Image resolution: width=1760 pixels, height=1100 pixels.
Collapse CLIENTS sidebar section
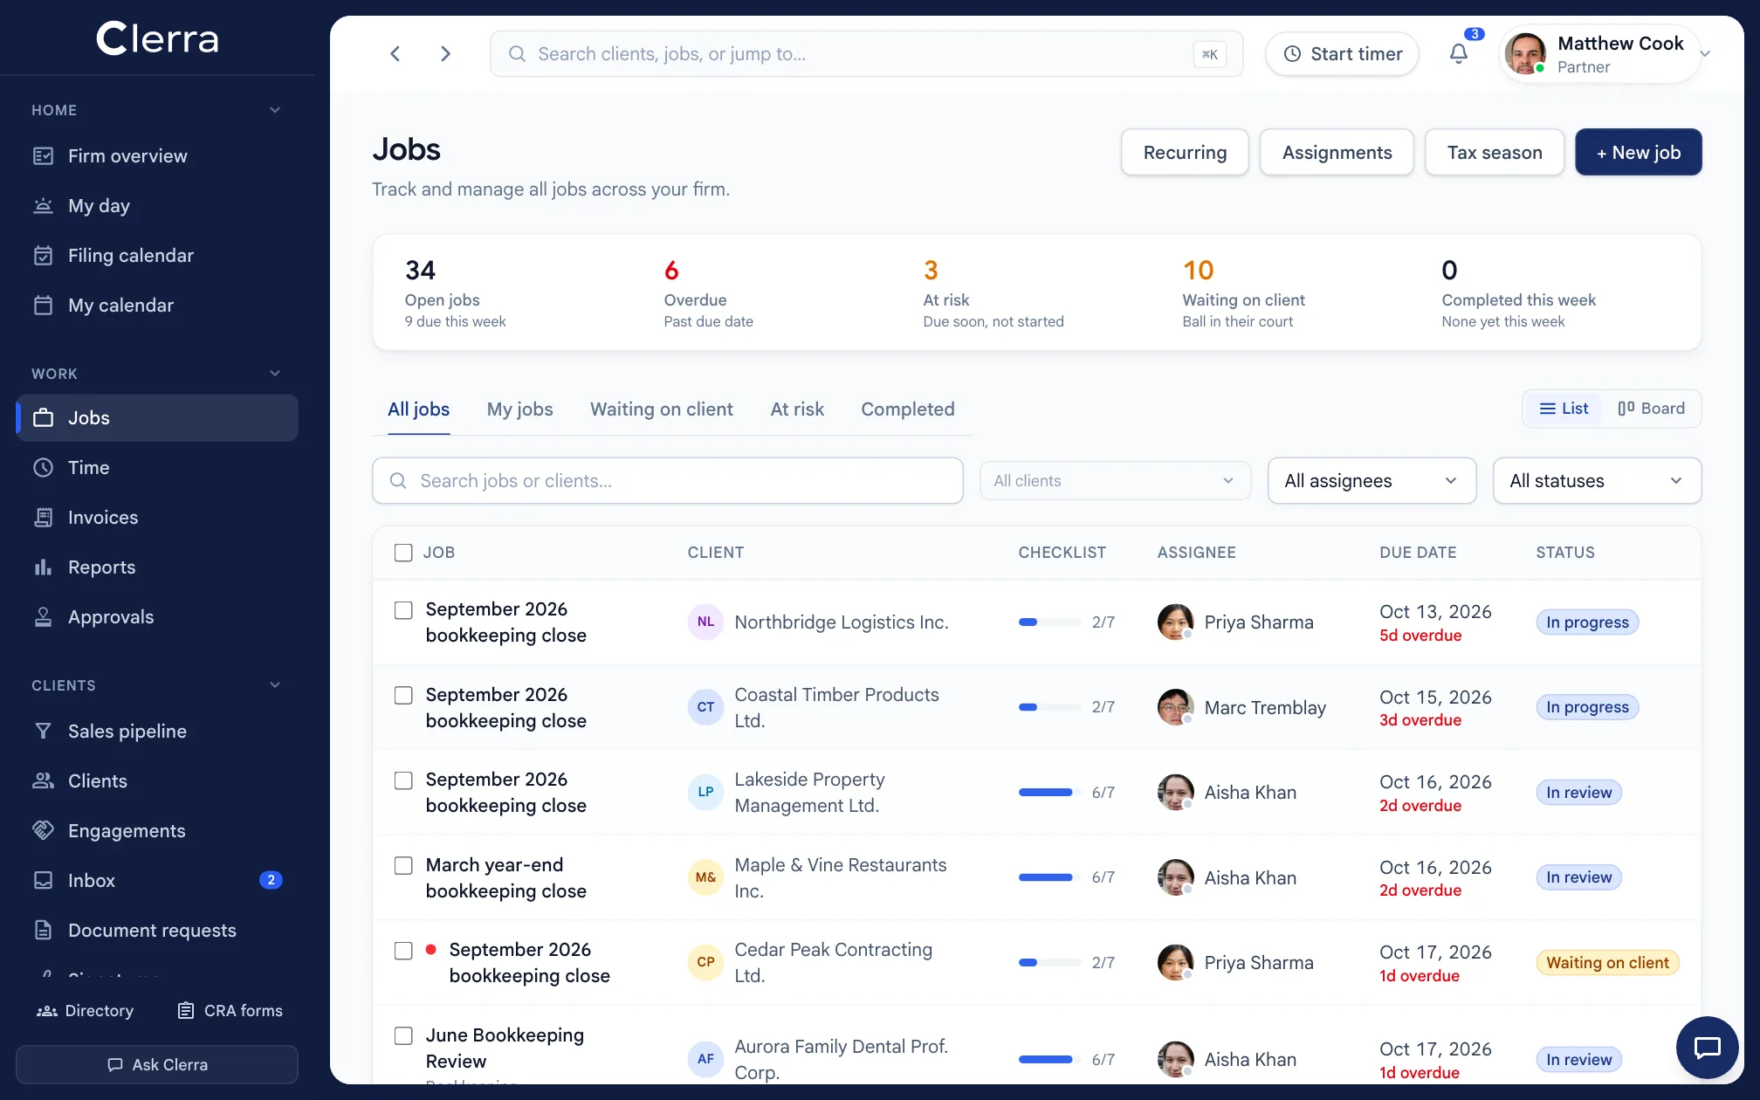(275, 685)
